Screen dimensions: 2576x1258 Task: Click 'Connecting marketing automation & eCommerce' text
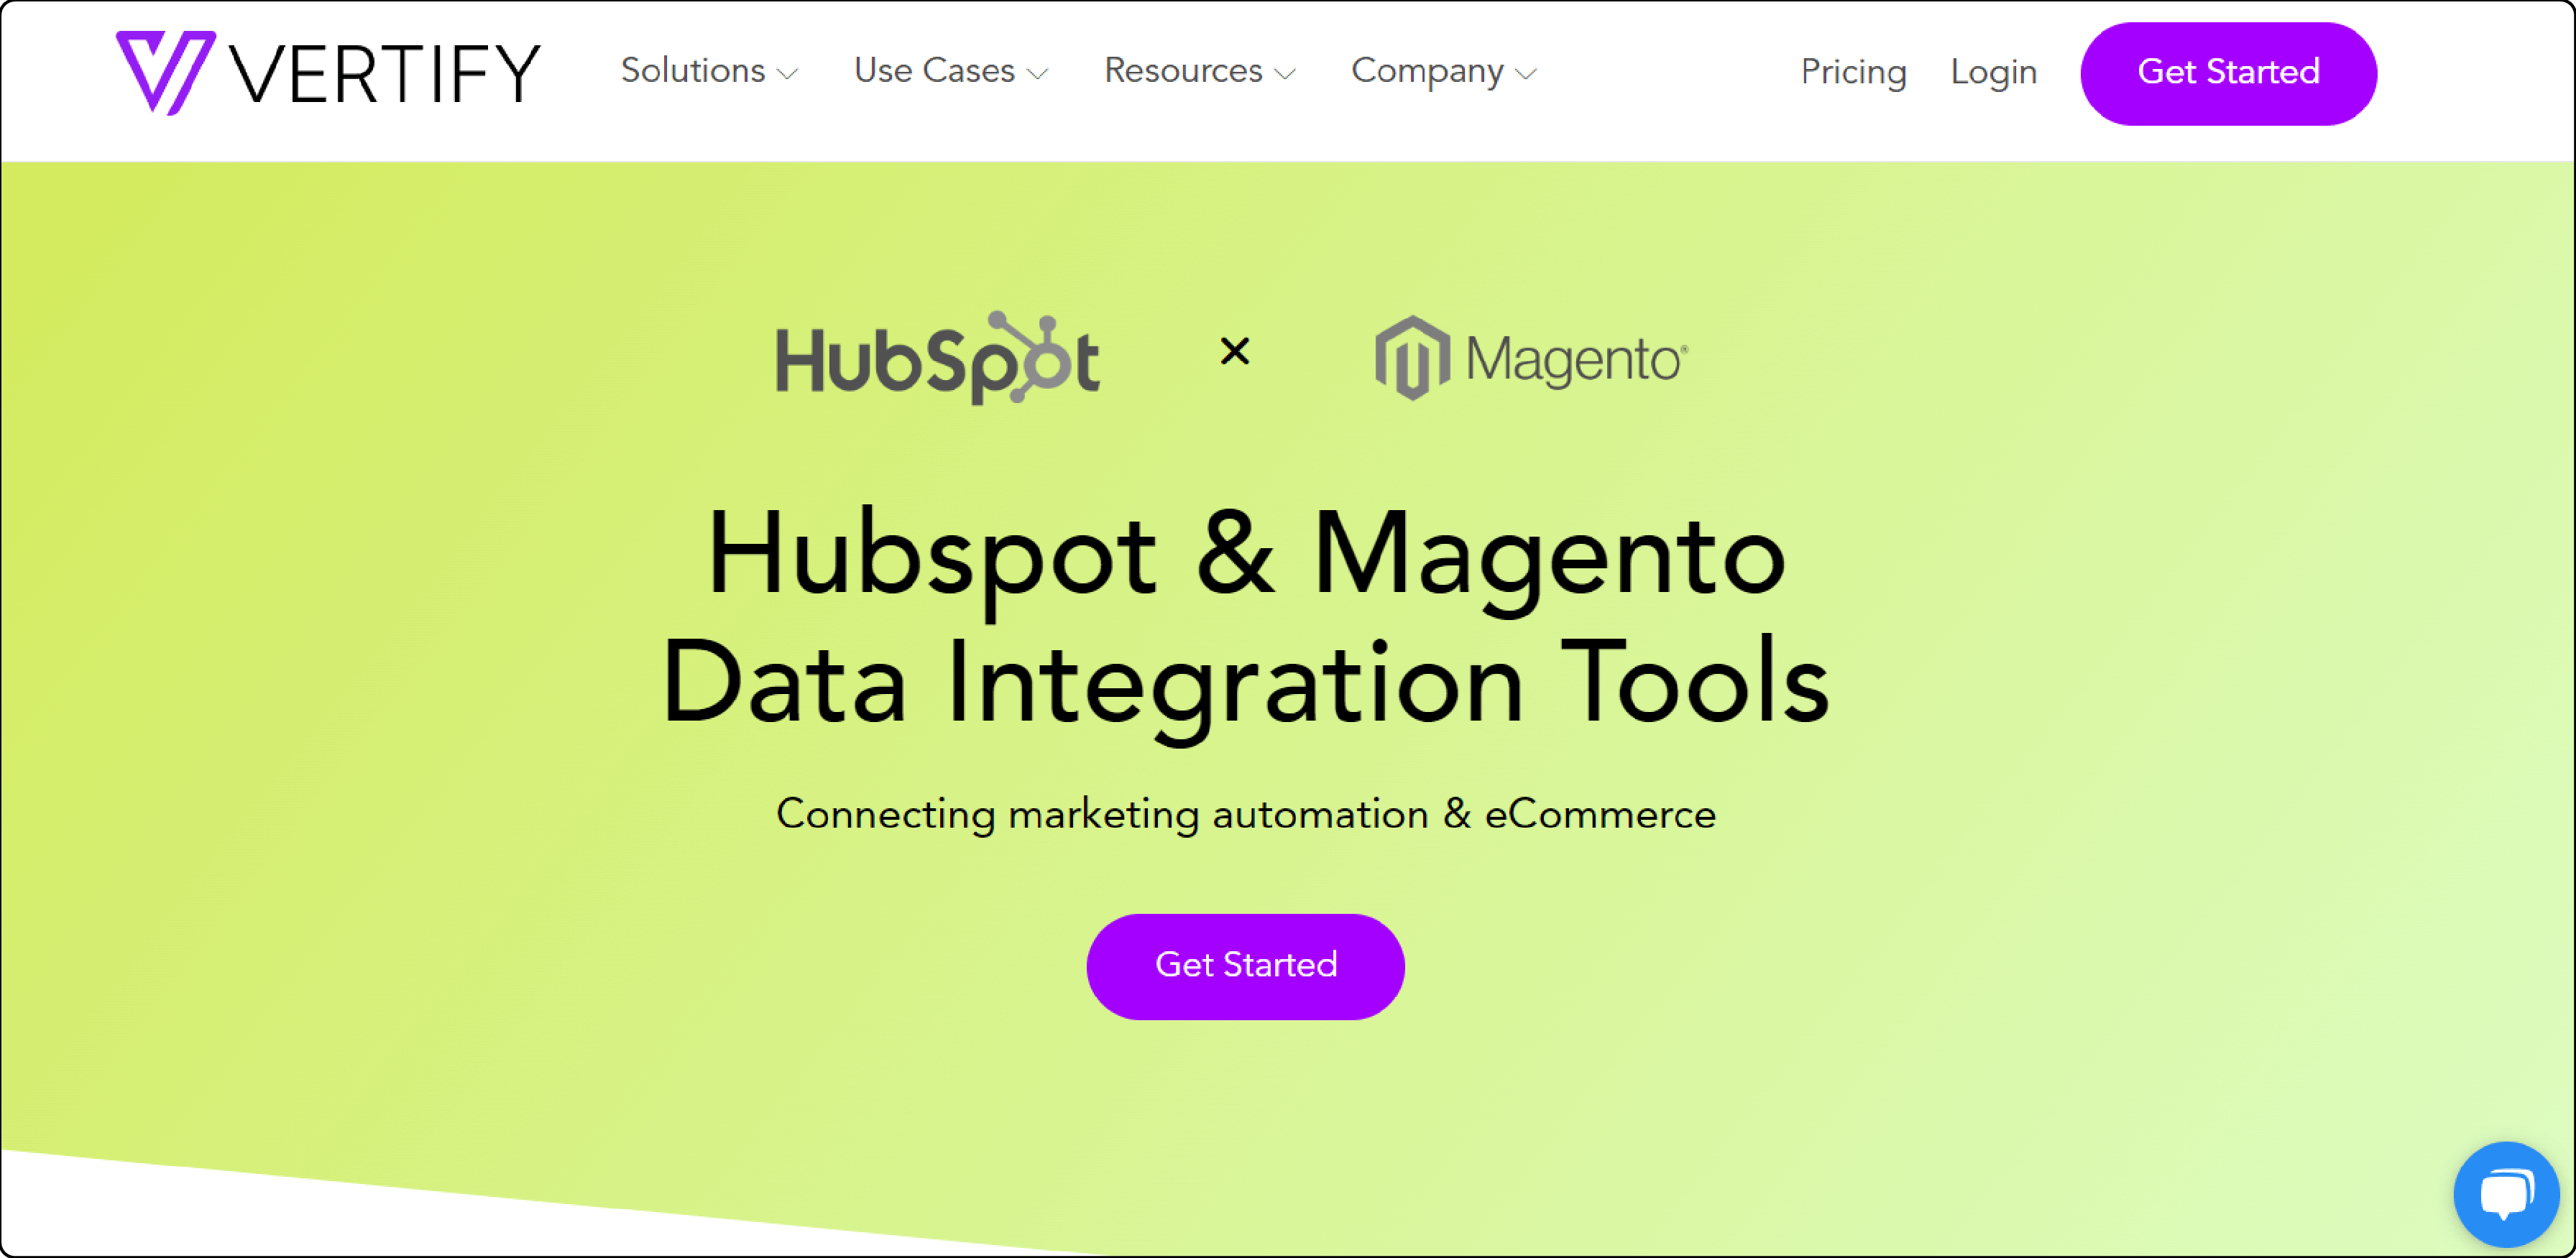tap(1246, 814)
